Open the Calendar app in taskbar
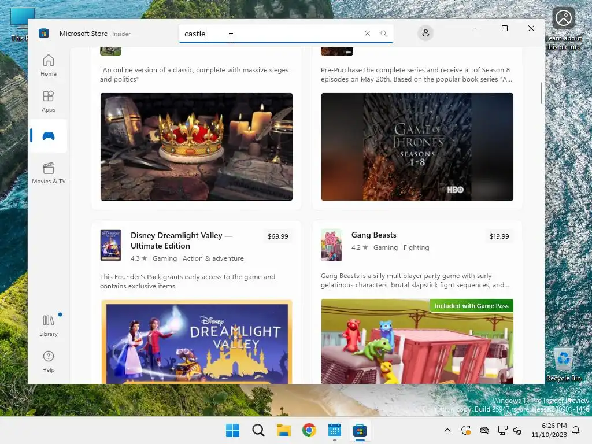 click(335, 430)
